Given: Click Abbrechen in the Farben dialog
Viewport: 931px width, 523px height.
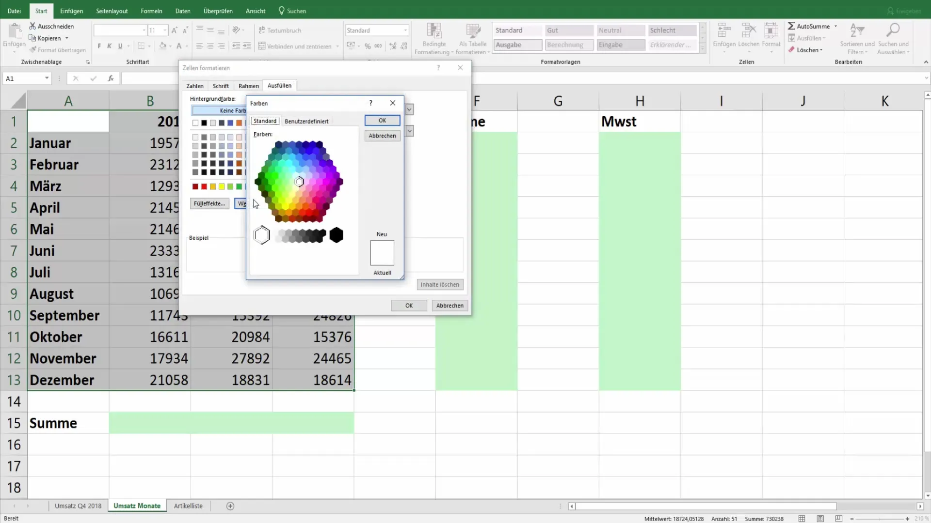Looking at the screenshot, I should click(382, 136).
